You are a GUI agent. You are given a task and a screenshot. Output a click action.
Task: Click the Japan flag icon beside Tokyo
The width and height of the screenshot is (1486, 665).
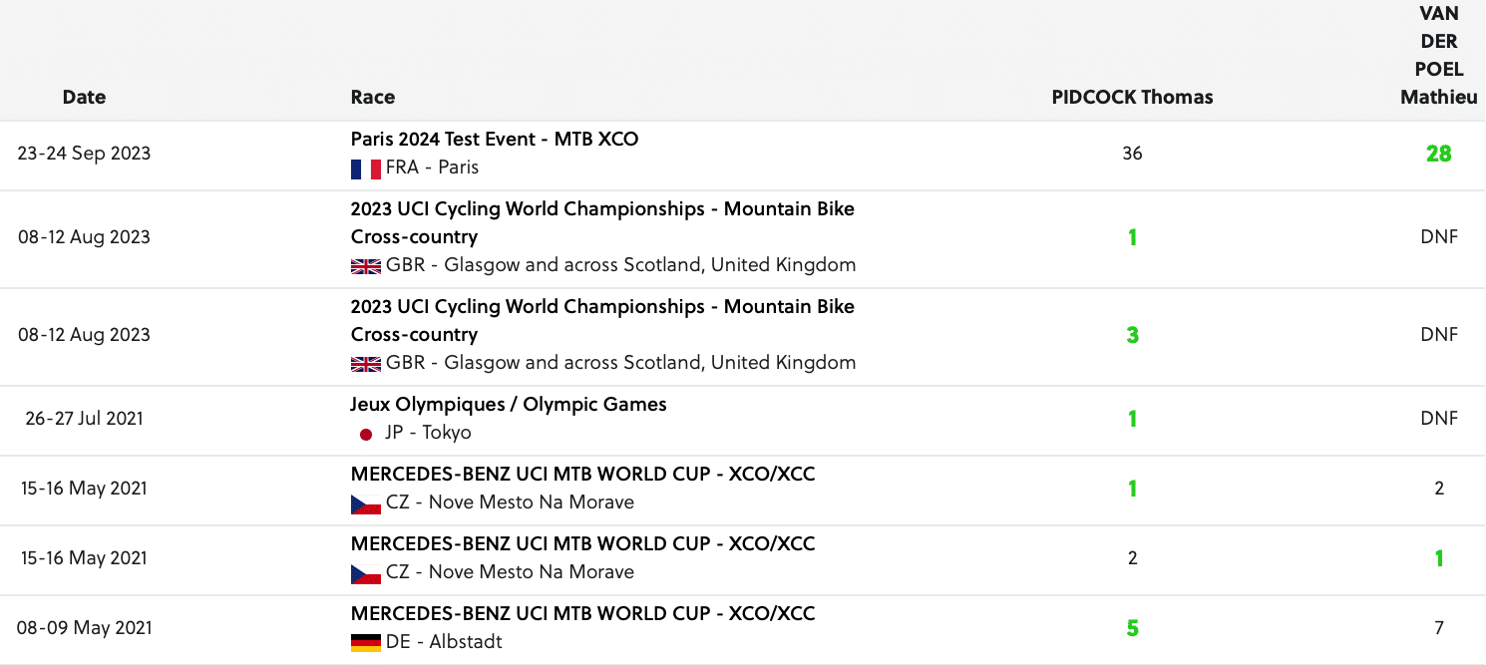pyautogui.click(x=366, y=434)
